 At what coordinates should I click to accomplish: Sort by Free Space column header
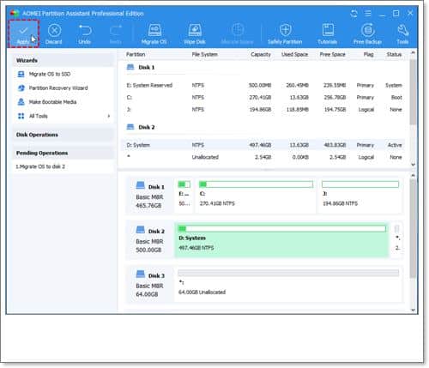(x=332, y=54)
